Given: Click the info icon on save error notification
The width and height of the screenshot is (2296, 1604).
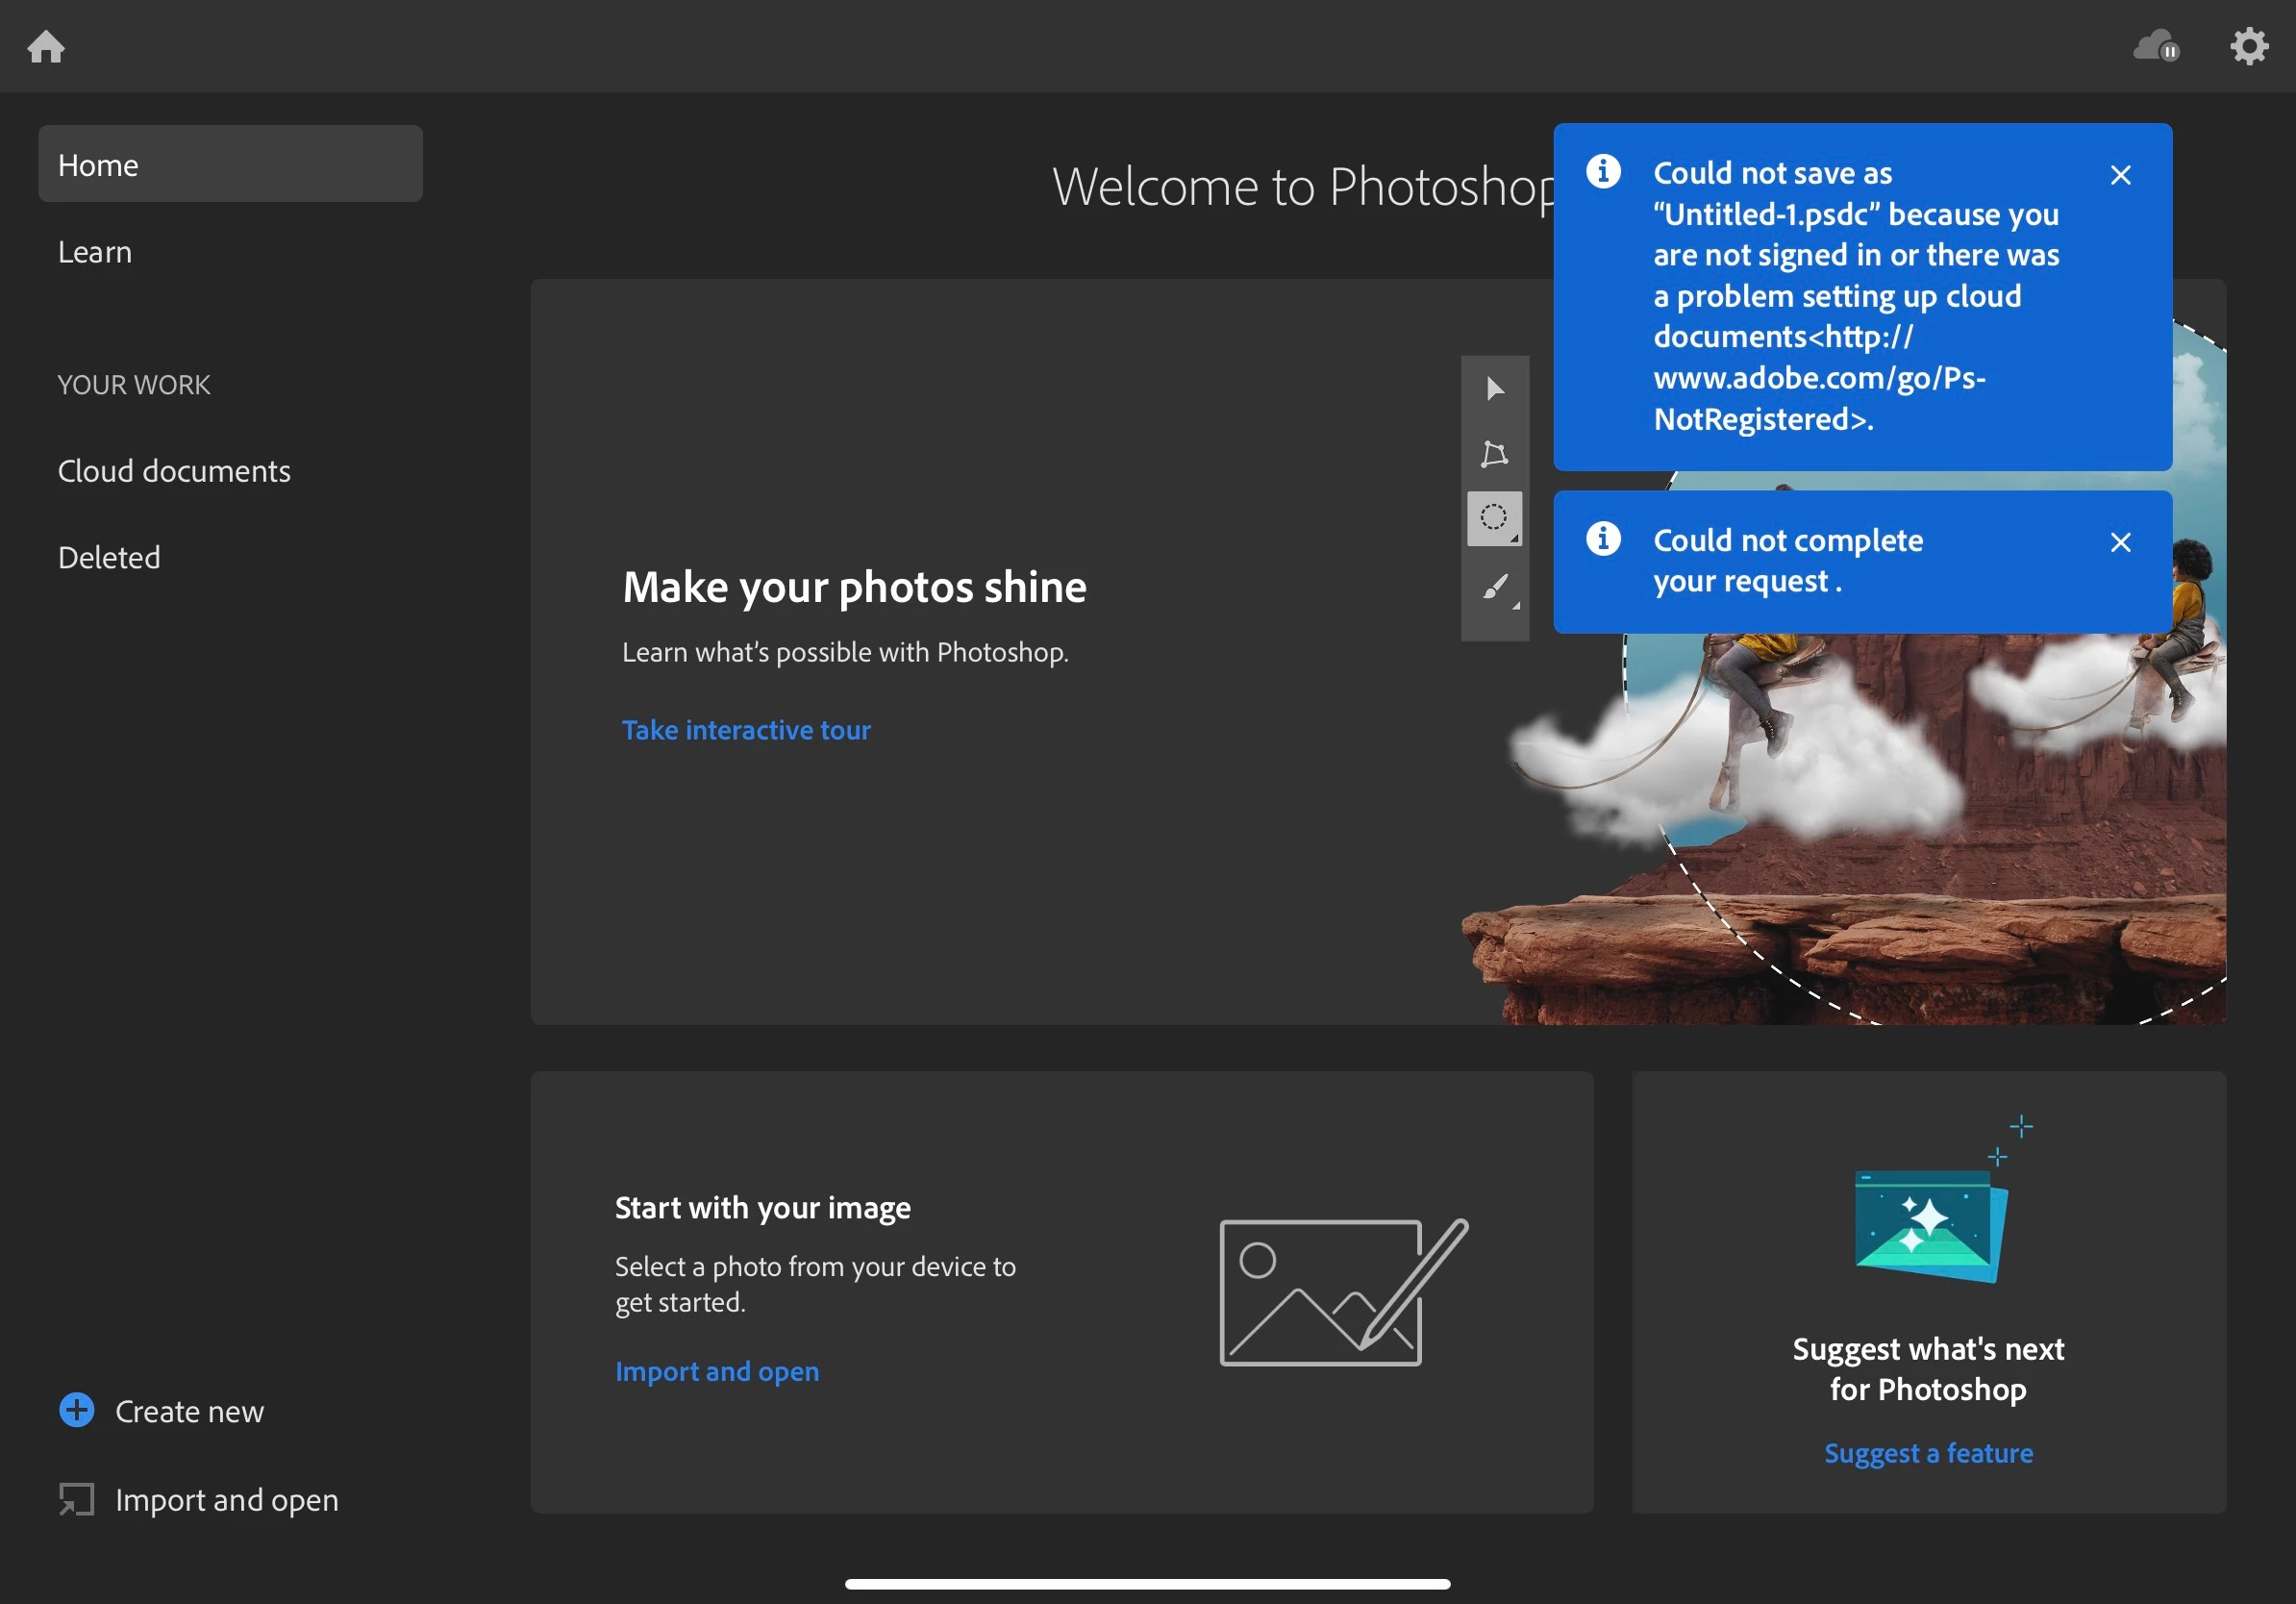Looking at the screenshot, I should [x=1603, y=172].
